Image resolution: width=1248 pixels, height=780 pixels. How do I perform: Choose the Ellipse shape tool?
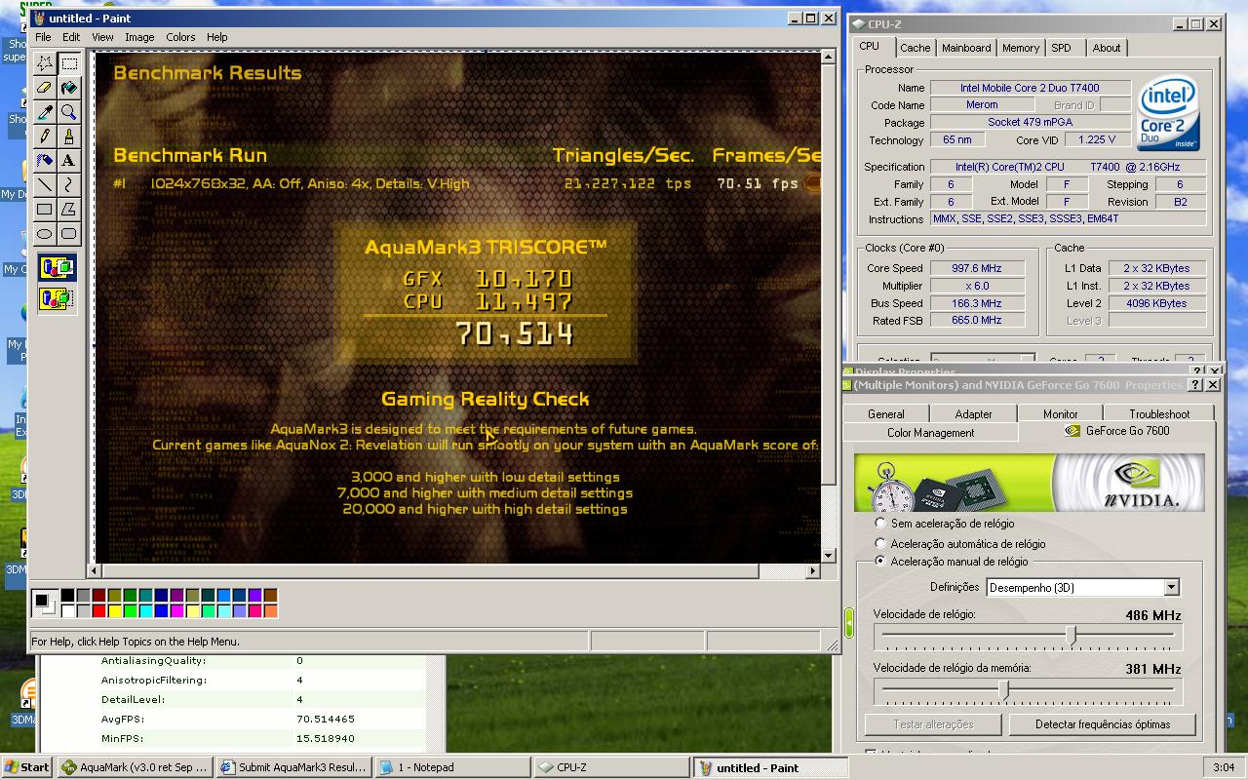coord(45,234)
